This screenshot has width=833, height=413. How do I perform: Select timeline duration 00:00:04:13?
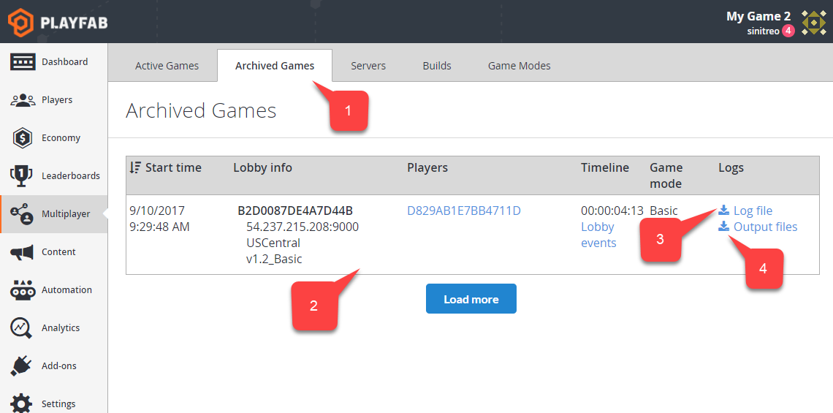[x=612, y=211]
